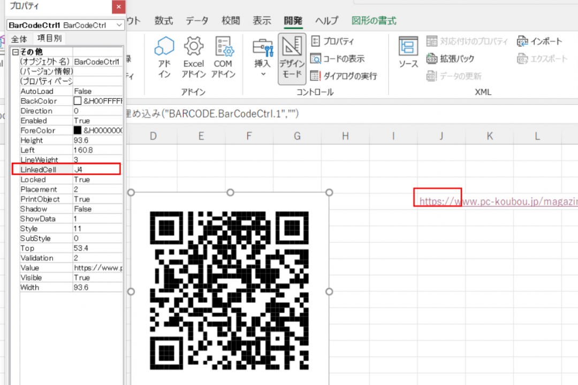
Task: Select the Placement property row
Action: tap(71, 189)
